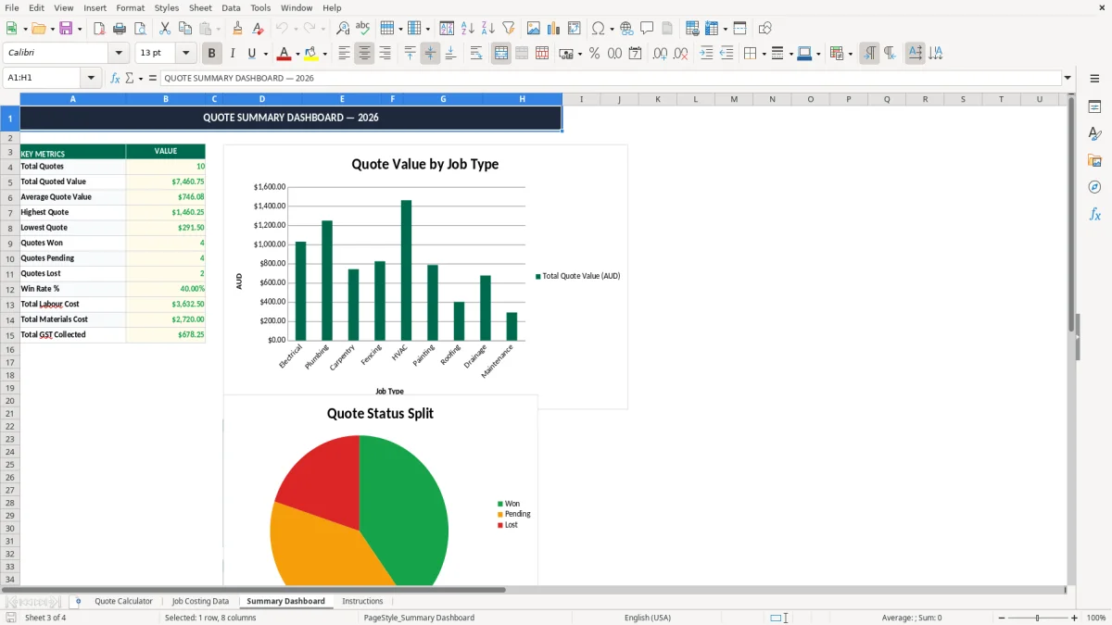Toggle Merge and Center Cells
This screenshot has width=1112, height=625.
(501, 54)
